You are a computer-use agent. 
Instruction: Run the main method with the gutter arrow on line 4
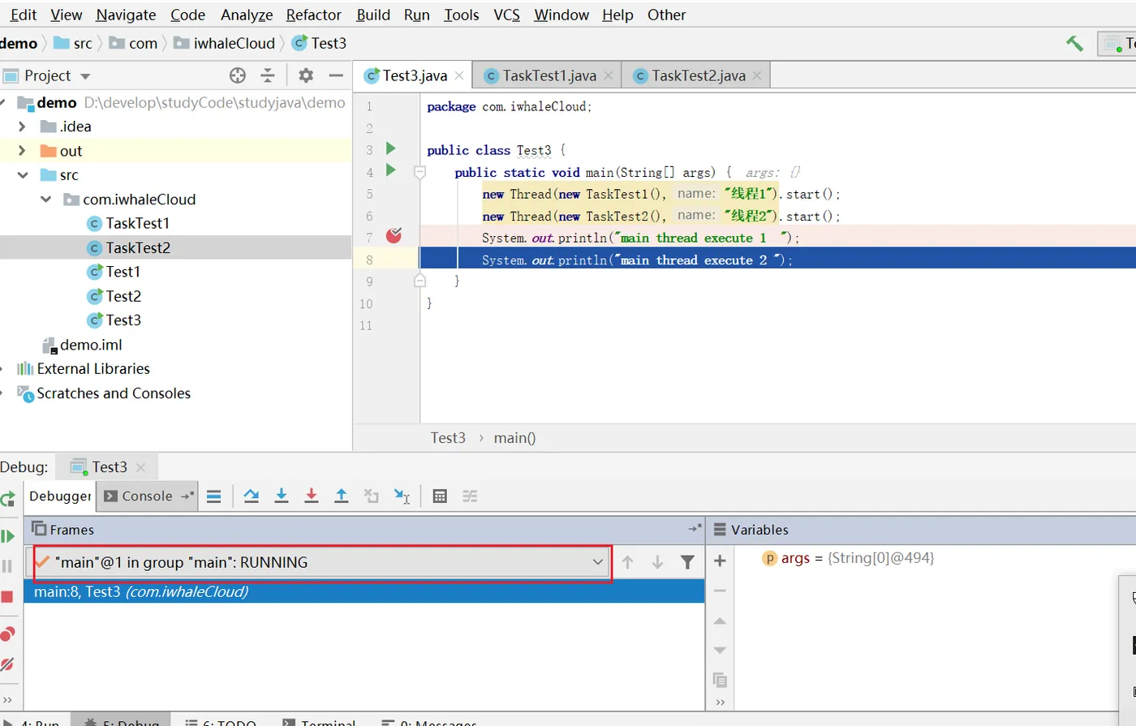pyautogui.click(x=390, y=170)
